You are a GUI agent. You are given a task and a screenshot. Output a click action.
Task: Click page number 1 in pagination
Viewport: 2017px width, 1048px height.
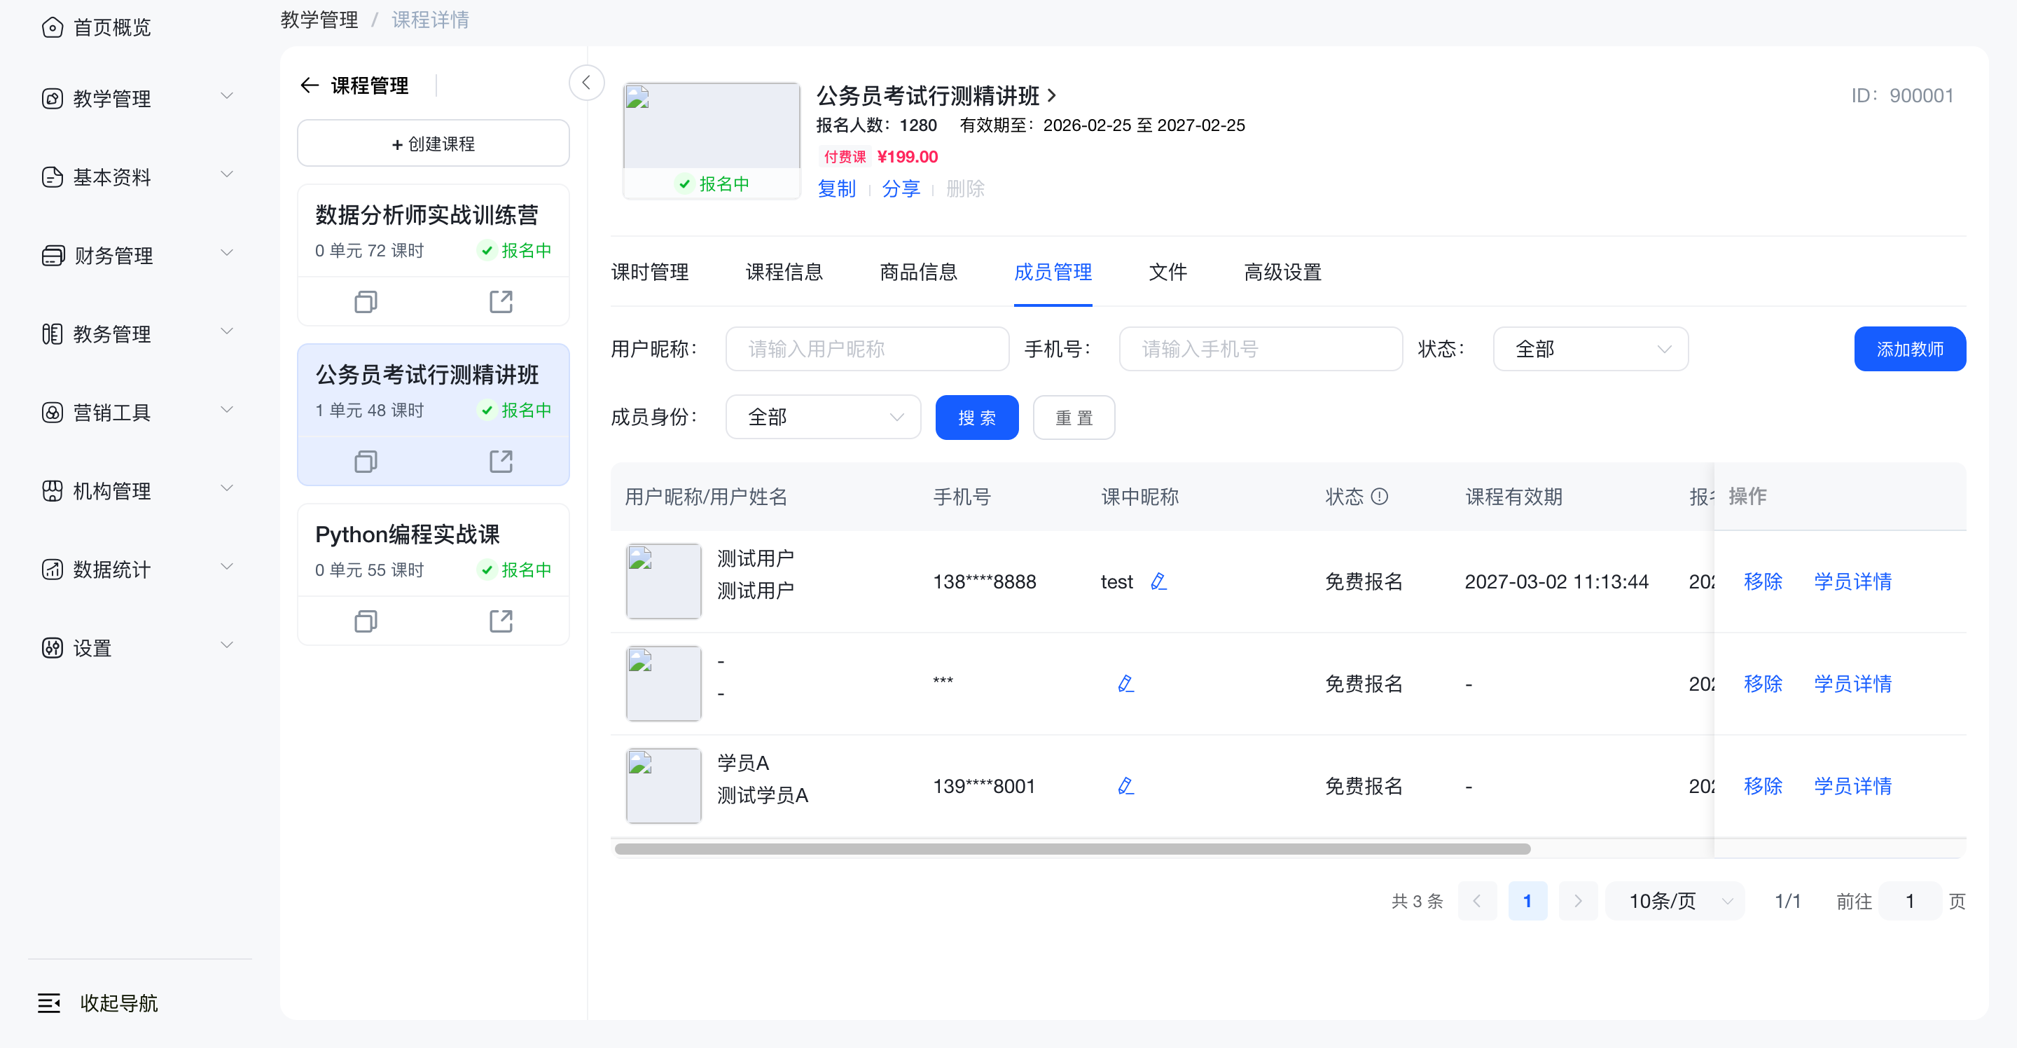point(1527,901)
